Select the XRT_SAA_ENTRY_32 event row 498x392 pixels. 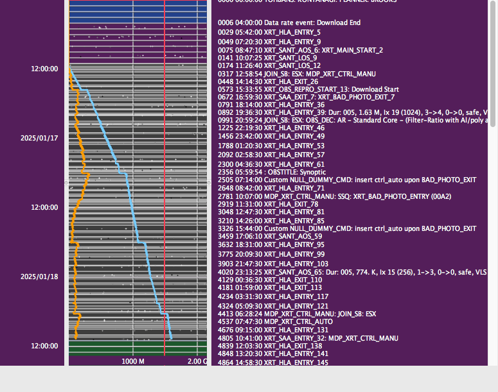tap(308, 338)
